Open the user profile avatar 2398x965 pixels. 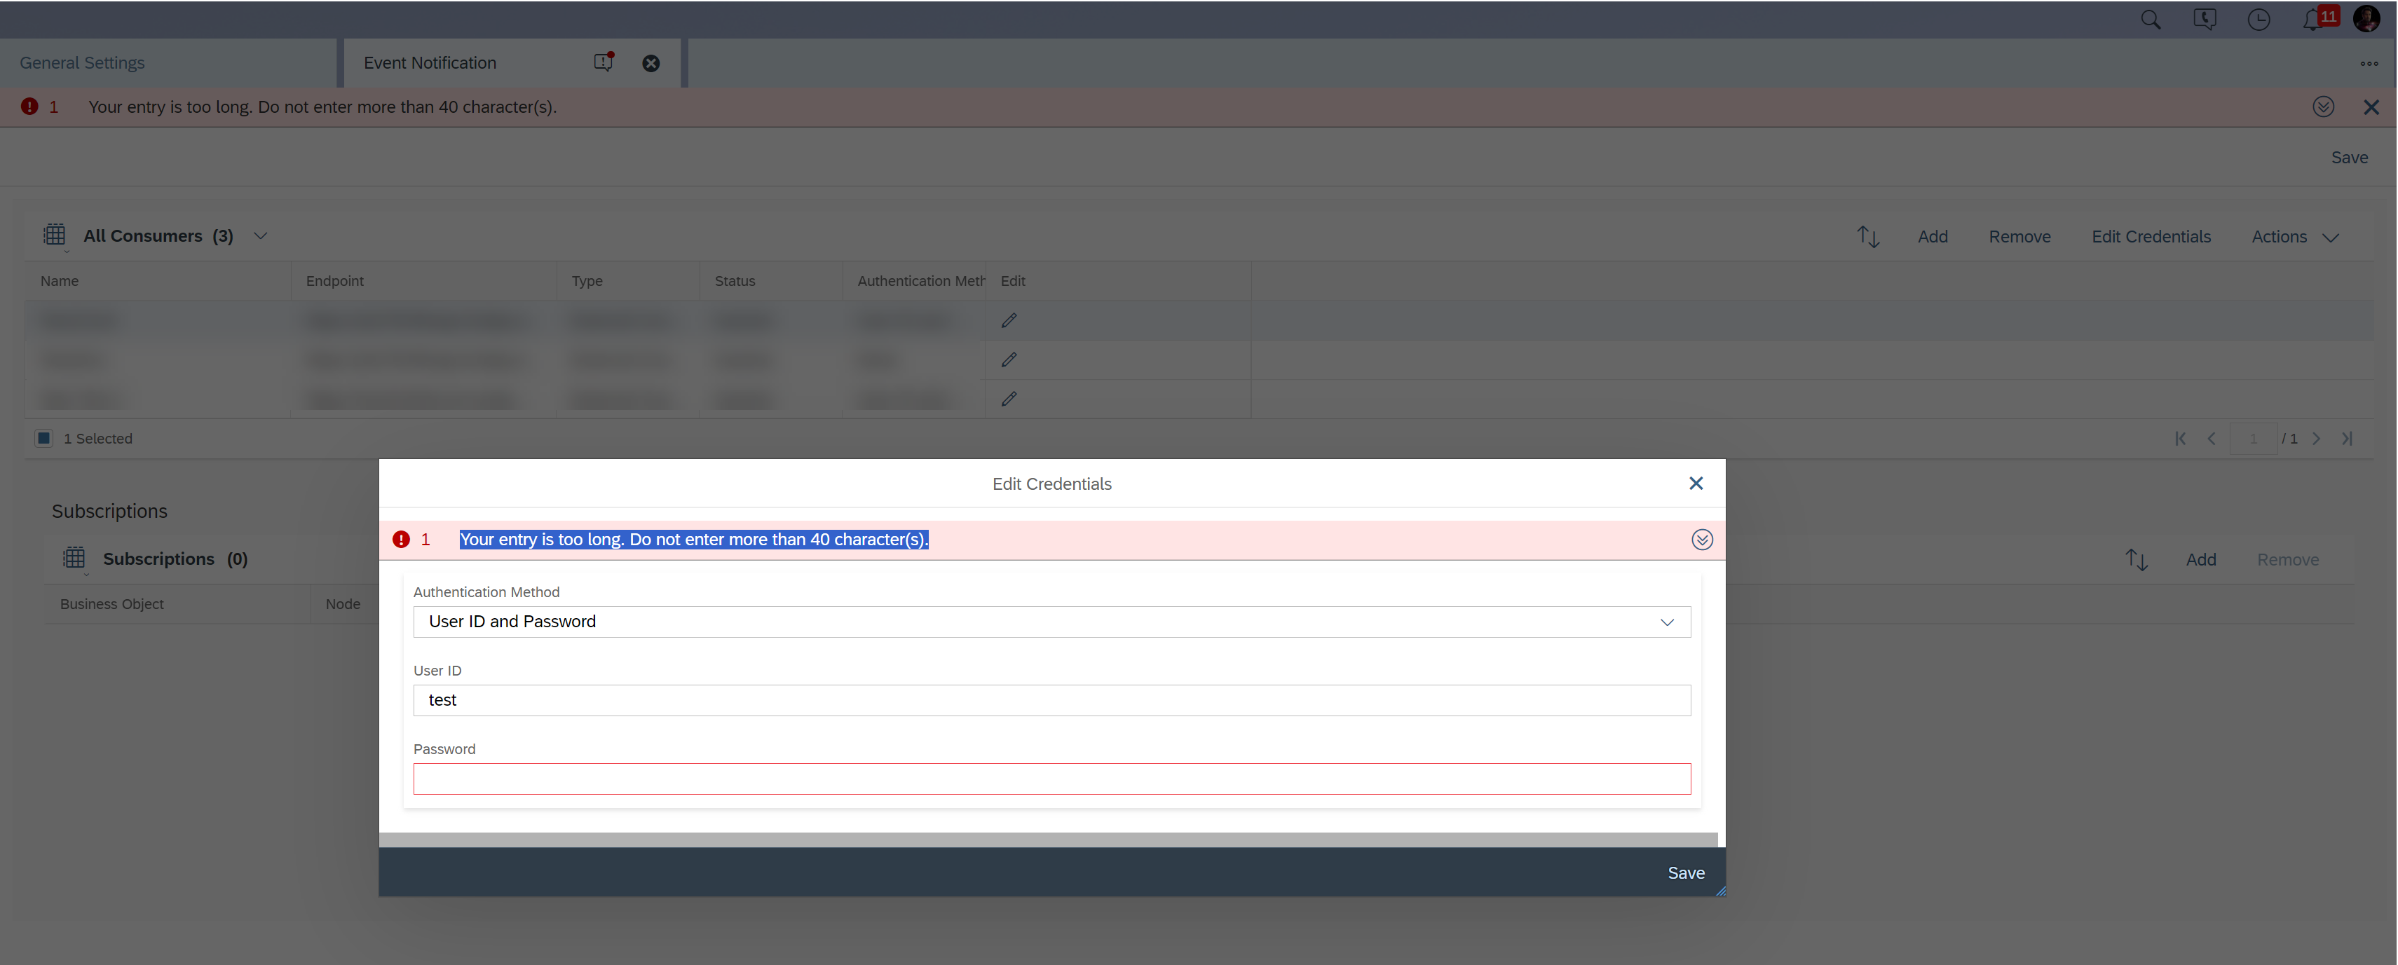(x=2366, y=19)
